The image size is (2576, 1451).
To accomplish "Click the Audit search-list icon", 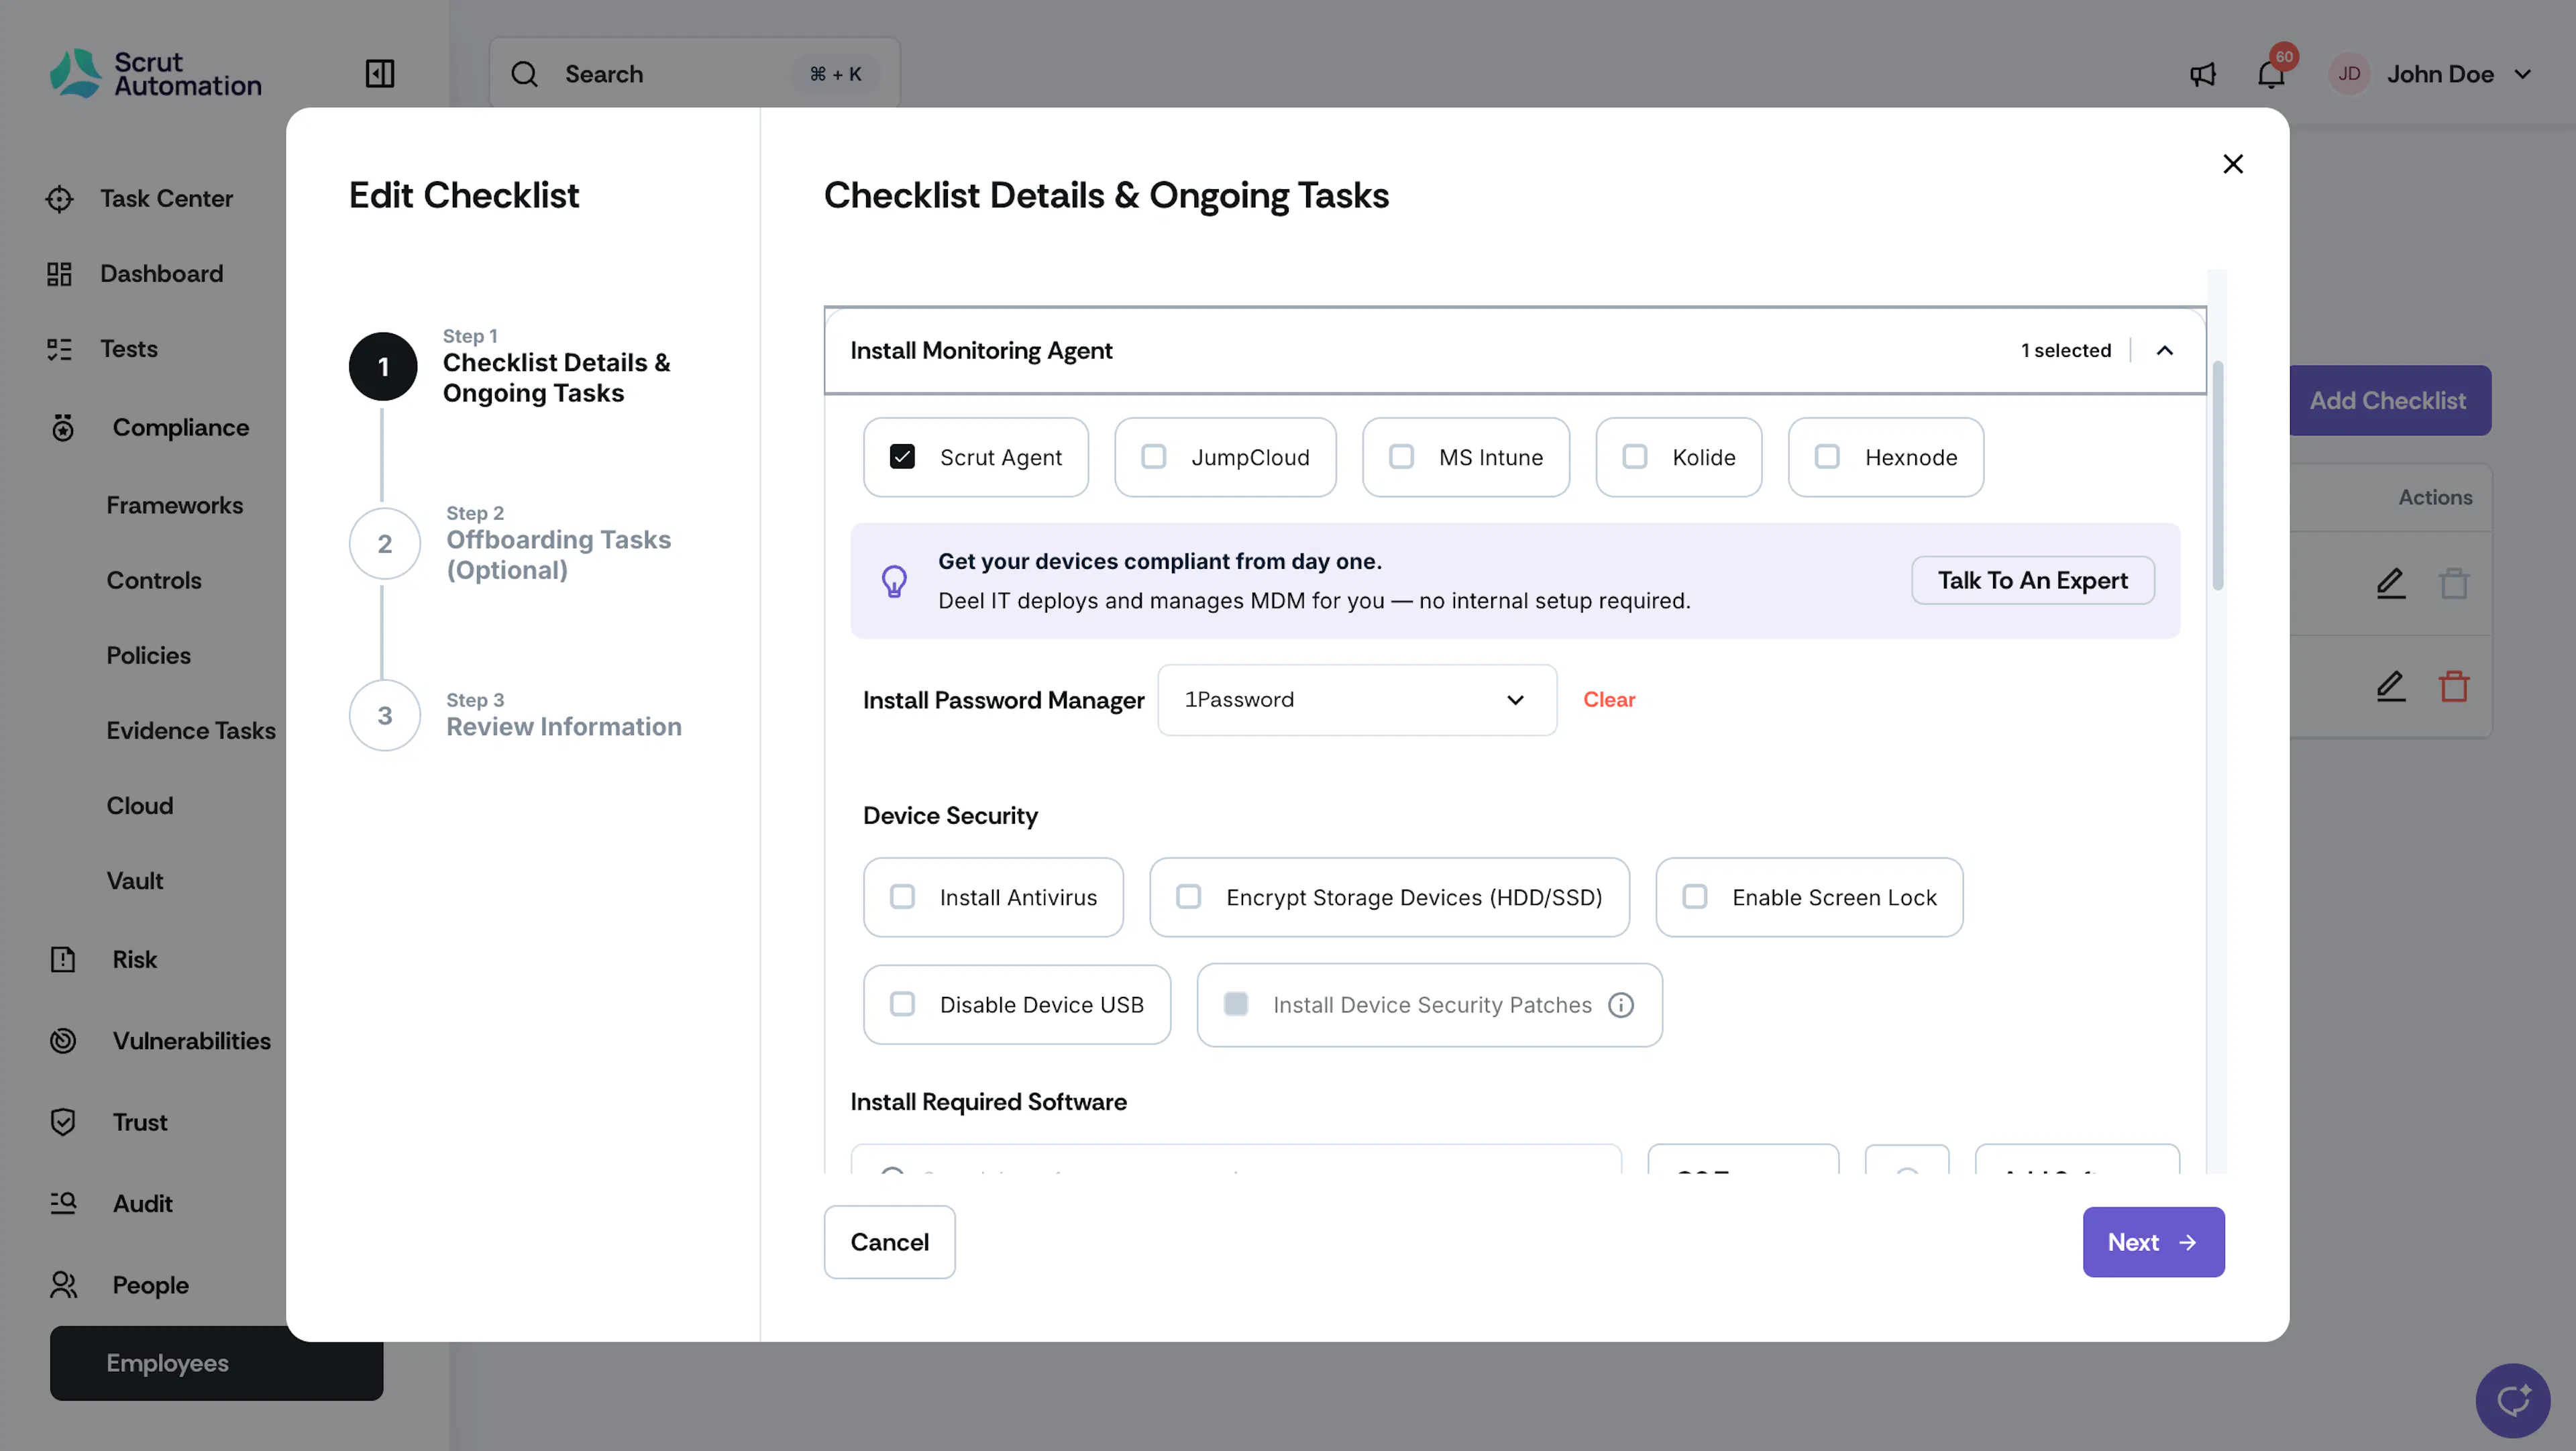I will coord(62,1203).
